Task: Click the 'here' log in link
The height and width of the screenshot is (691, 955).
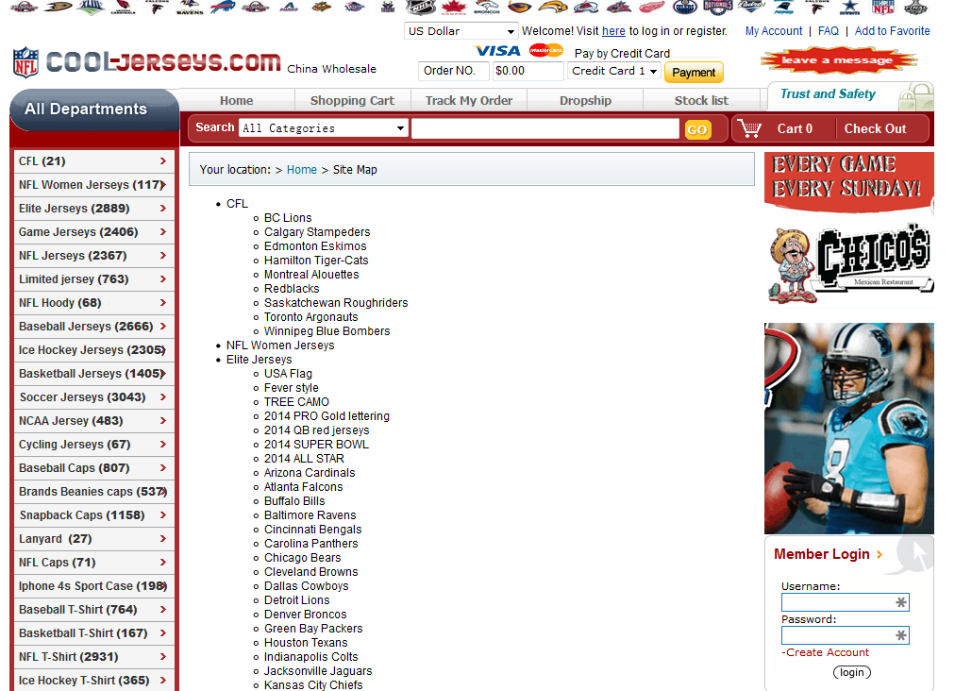Action: point(613,31)
